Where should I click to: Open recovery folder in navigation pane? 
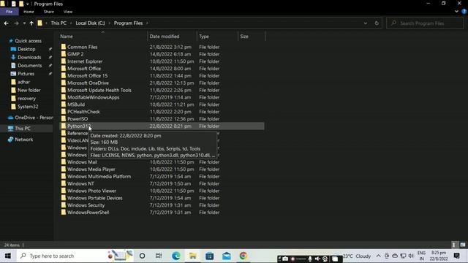pyautogui.click(x=26, y=99)
